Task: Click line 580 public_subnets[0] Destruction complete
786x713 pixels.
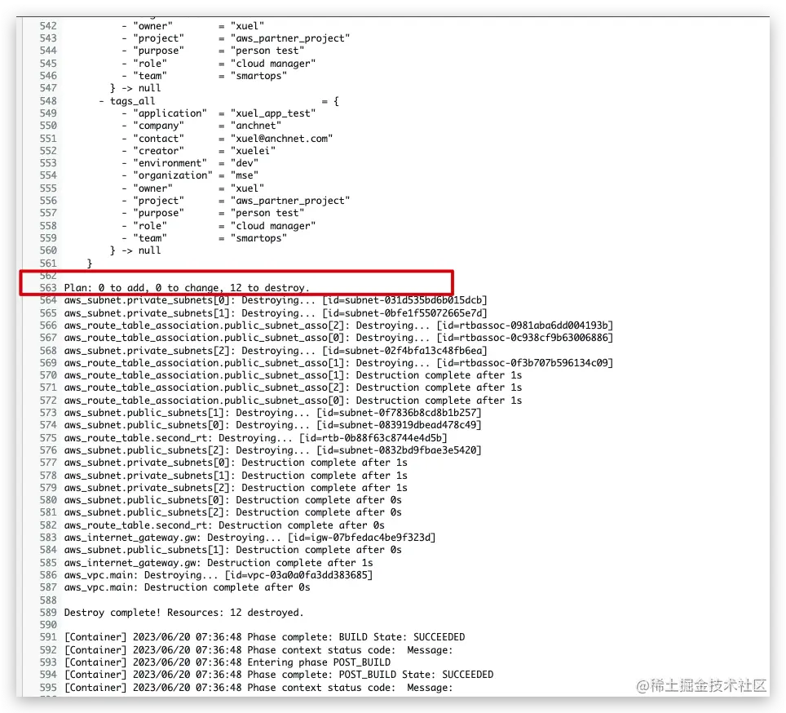Action: 232,500
